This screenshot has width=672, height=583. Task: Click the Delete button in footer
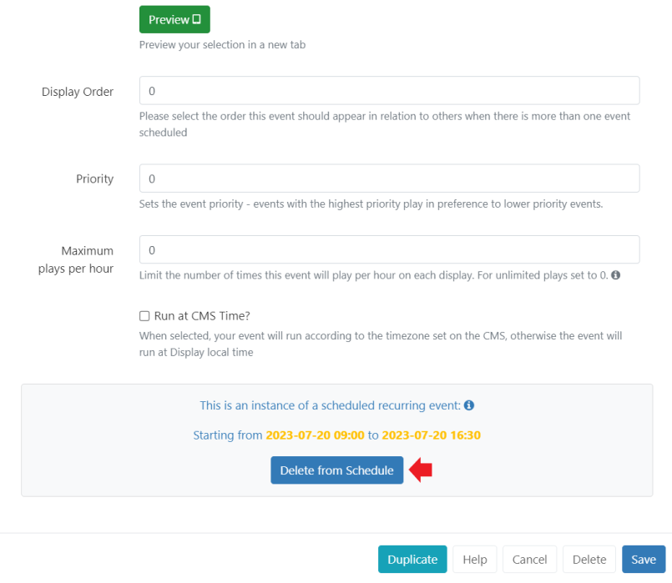coord(589,560)
